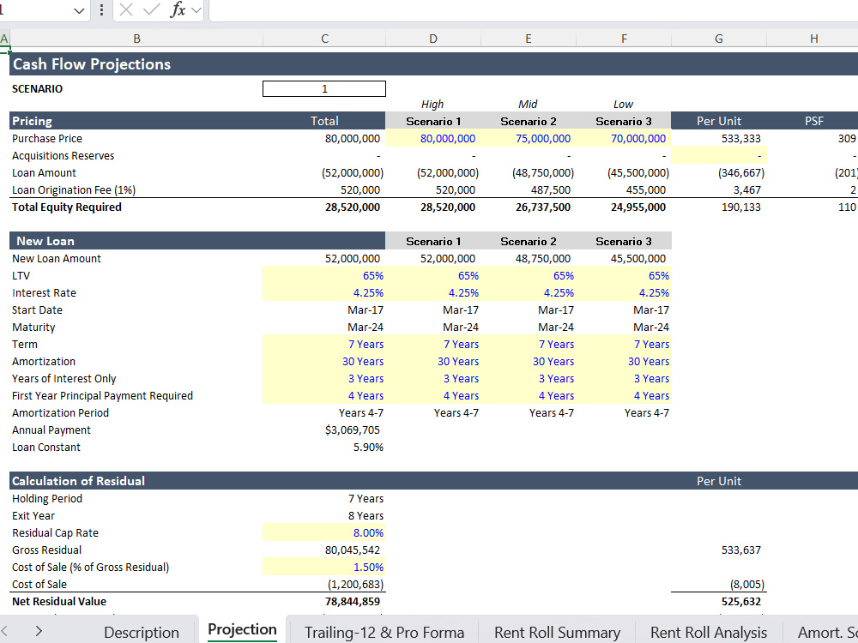Click inside the formula bar input area
The height and width of the screenshot is (643, 858).
coord(534,10)
